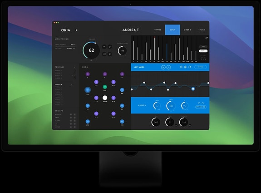
Task: Toggle the unit button beside Crossover knob
Action: 190,125
